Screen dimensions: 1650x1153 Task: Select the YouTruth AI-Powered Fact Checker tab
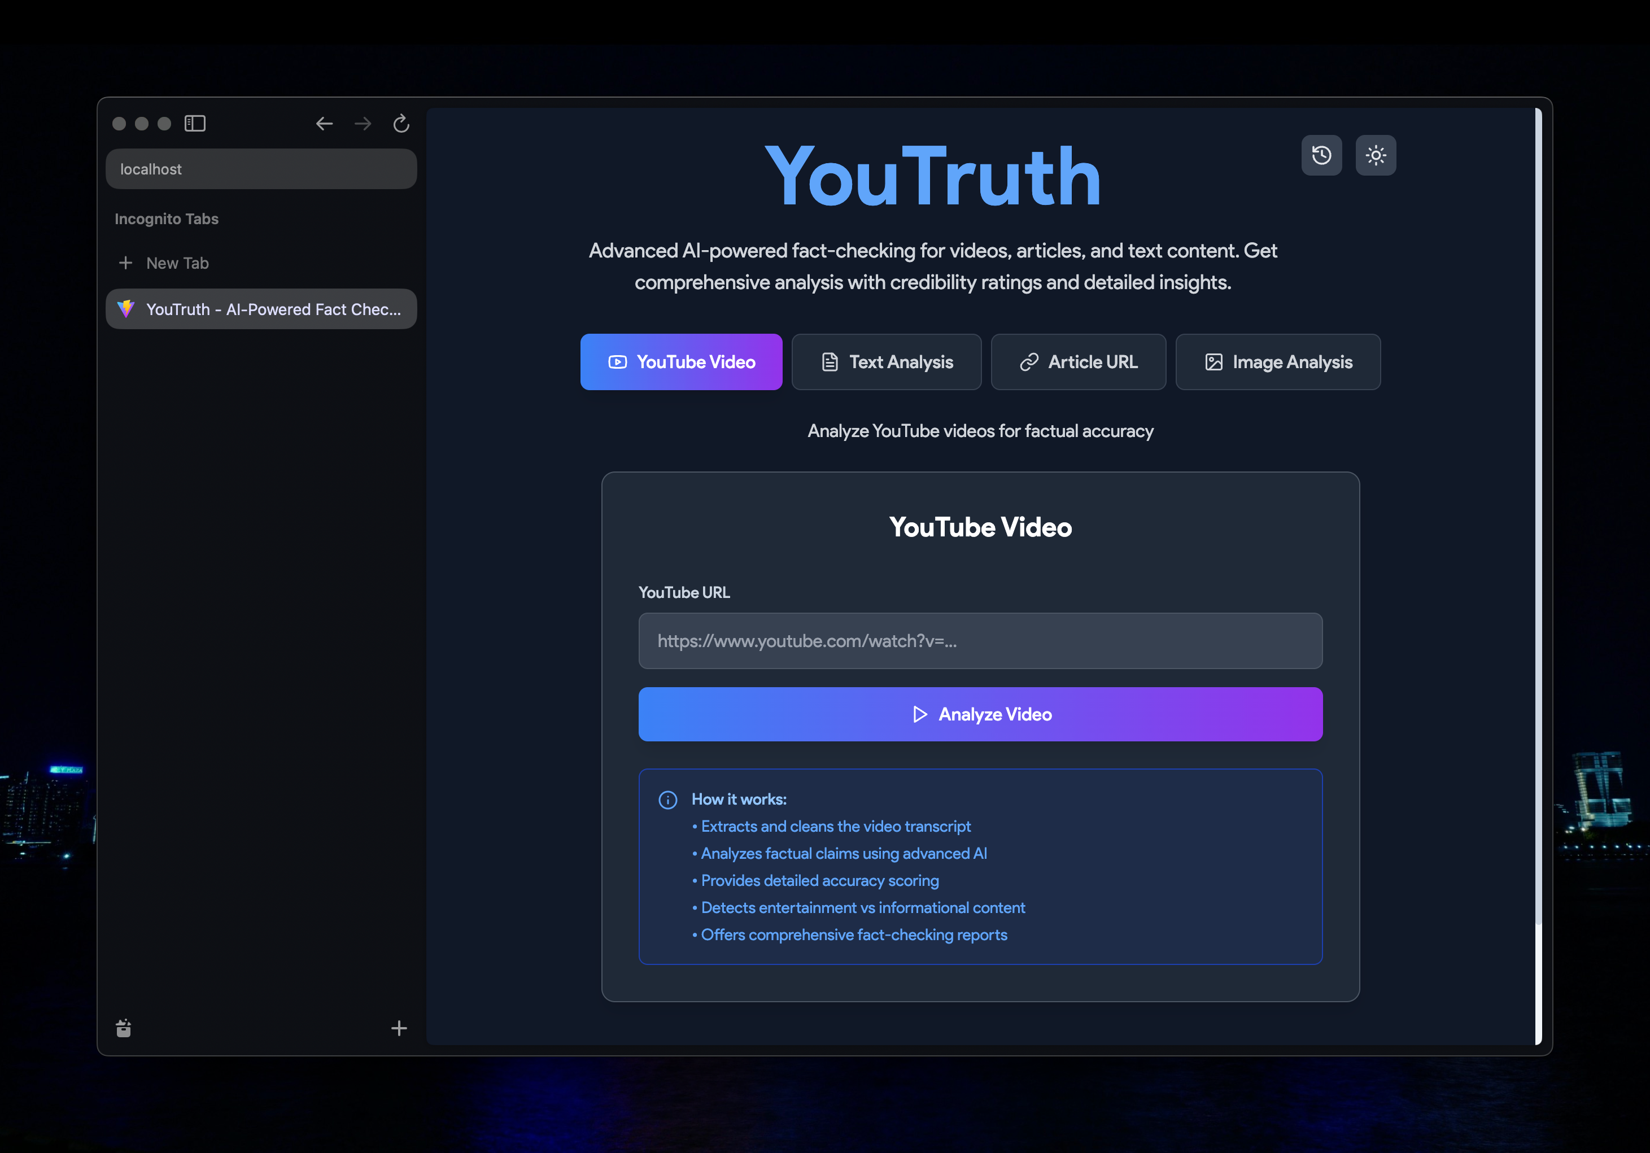pyautogui.click(x=261, y=309)
